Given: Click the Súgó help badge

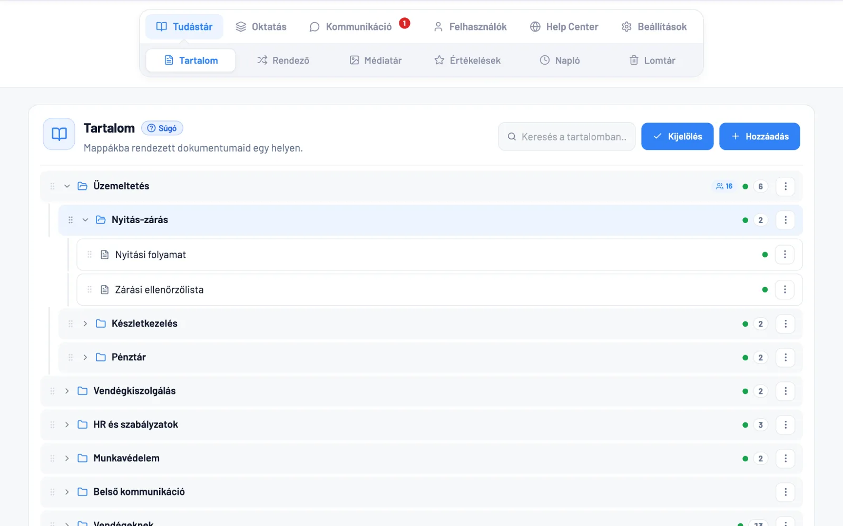Looking at the screenshot, I should point(162,128).
